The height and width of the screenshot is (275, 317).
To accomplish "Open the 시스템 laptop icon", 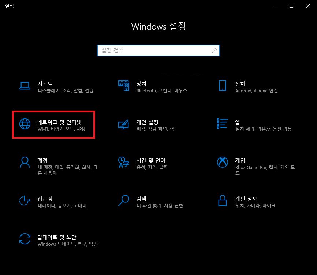I will click(25, 86).
